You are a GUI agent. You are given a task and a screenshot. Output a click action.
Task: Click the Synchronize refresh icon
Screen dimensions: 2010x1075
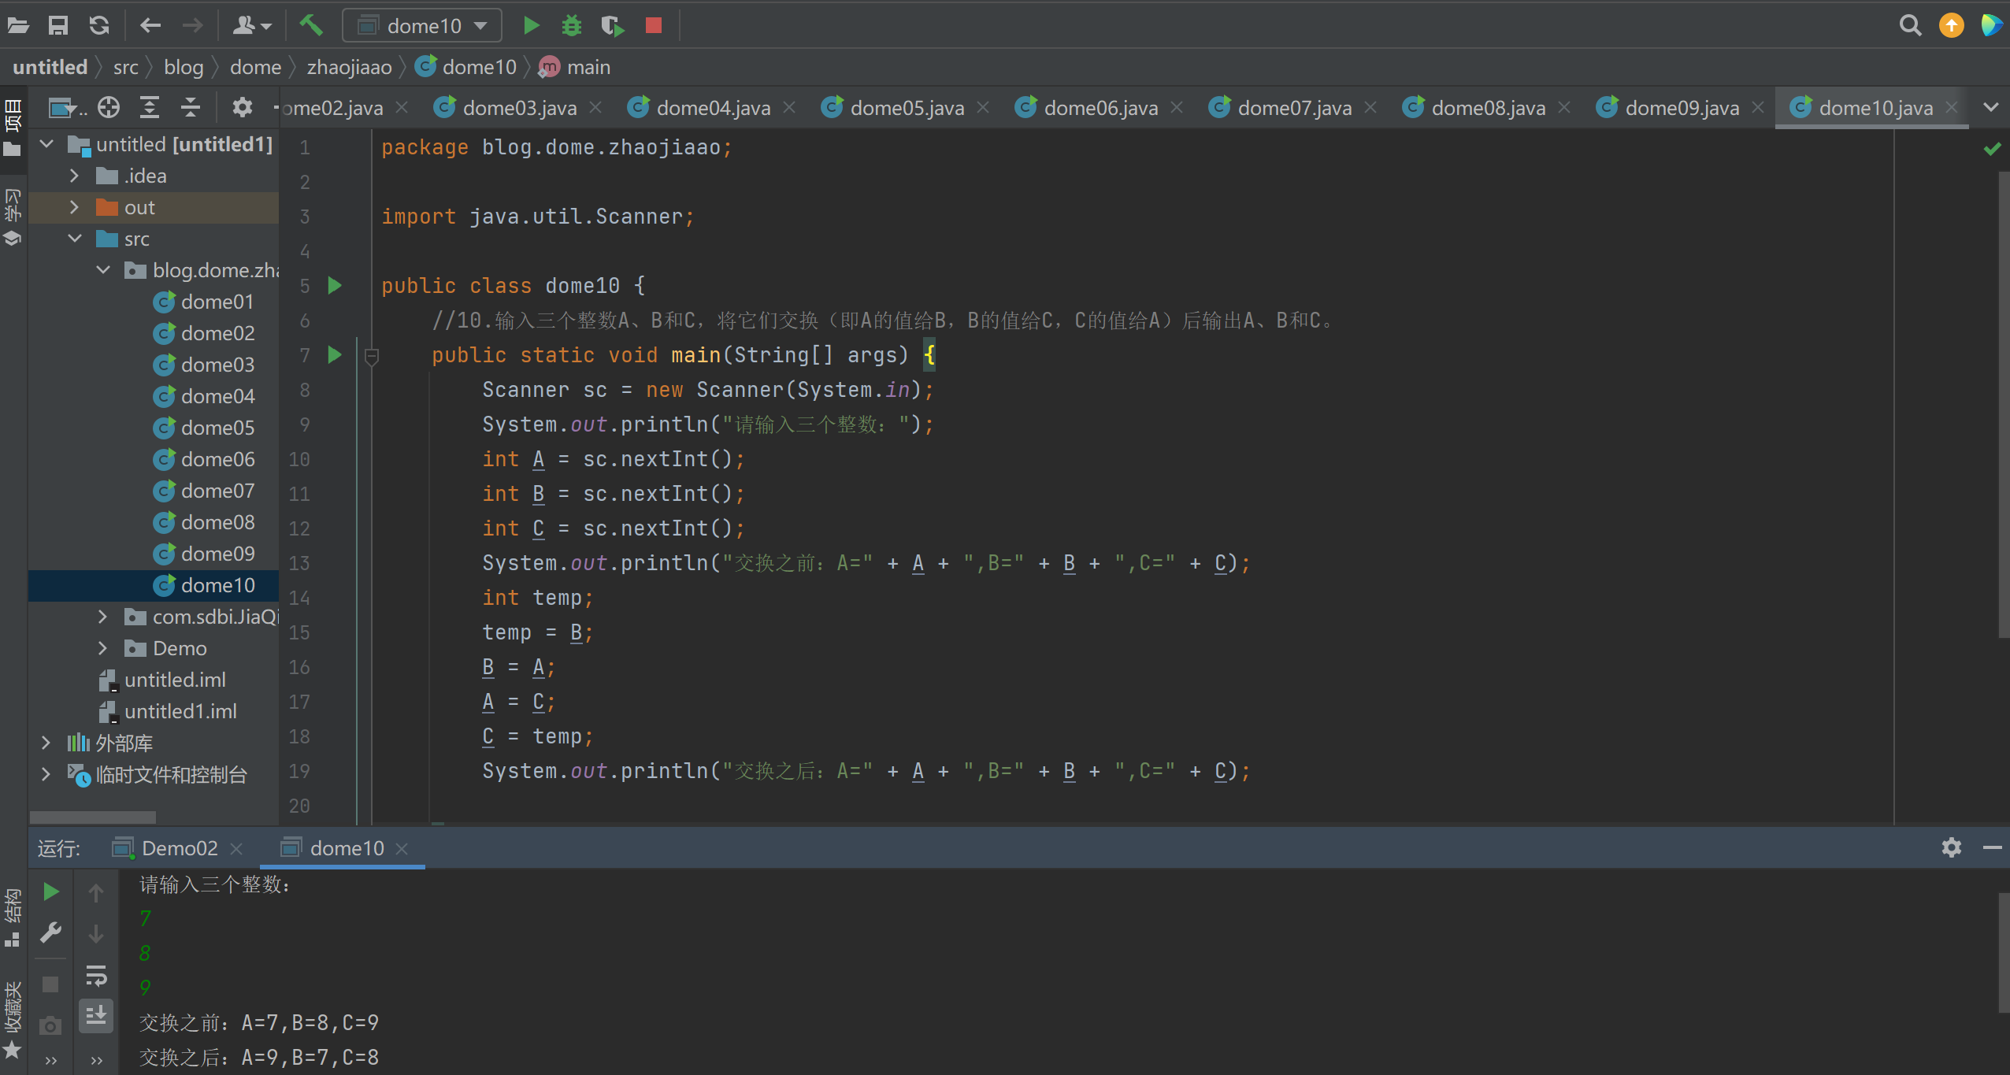pyautogui.click(x=99, y=26)
